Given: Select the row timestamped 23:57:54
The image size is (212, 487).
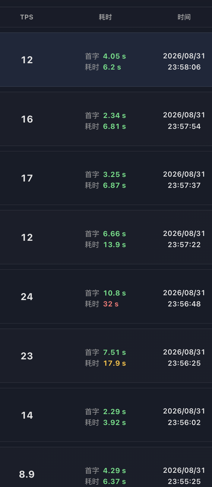Looking at the screenshot, I should point(106,119).
